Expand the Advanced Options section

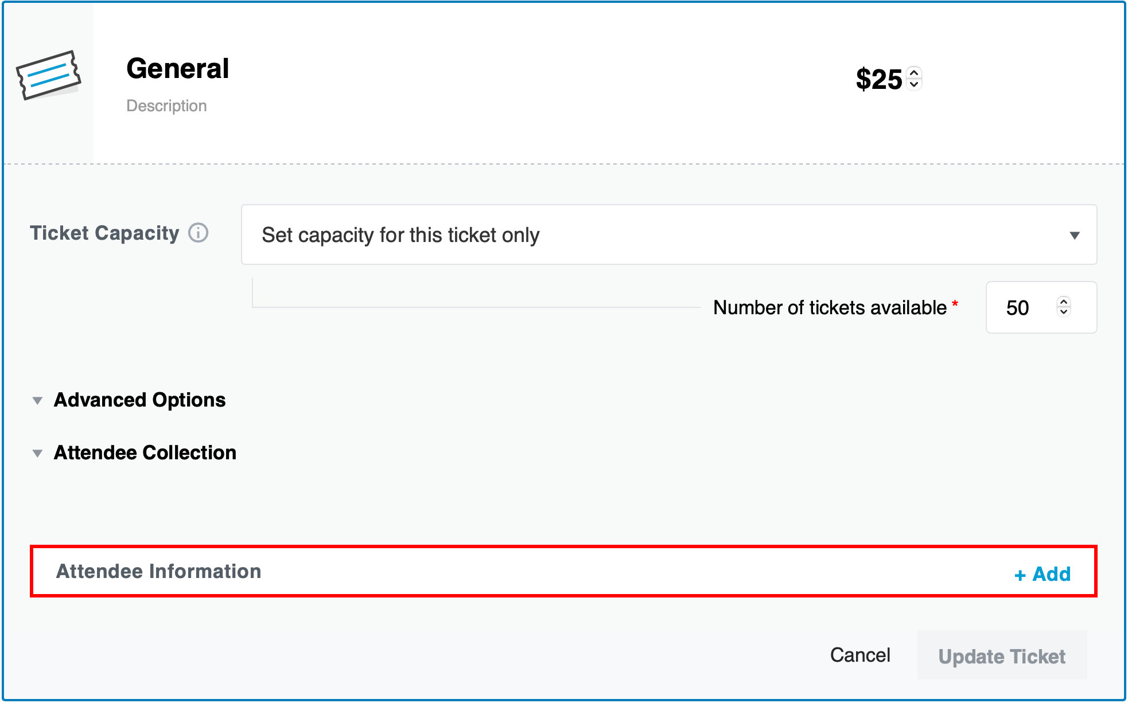click(139, 400)
